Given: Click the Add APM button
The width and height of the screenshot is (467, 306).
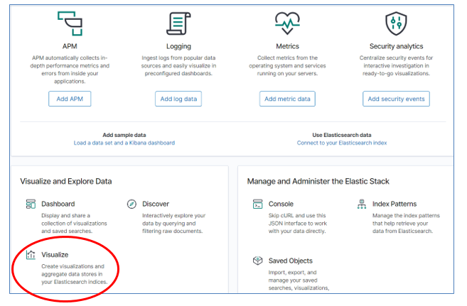Looking at the screenshot, I should 70,99.
